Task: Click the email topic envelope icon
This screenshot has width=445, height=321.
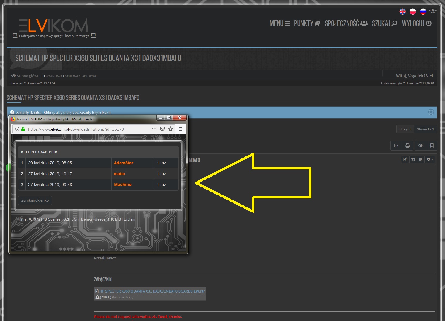Action: click(396, 146)
